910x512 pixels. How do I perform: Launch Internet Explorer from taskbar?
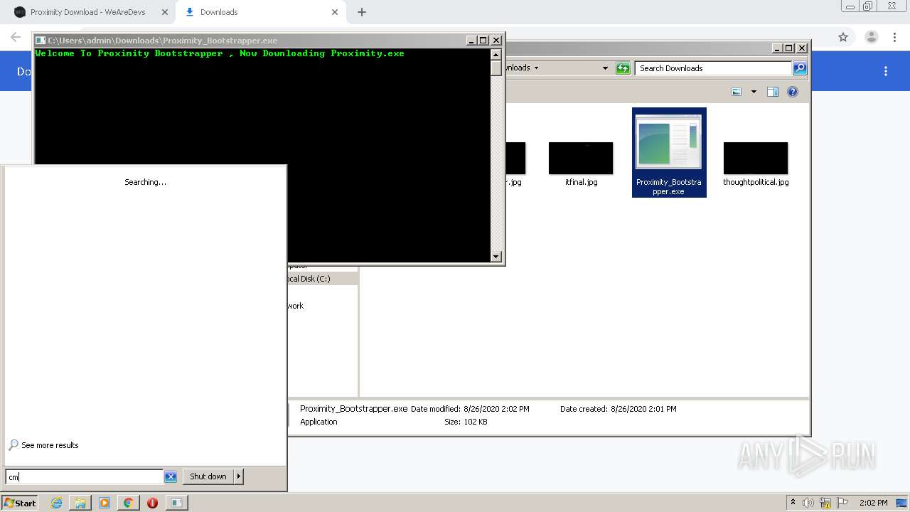56,503
